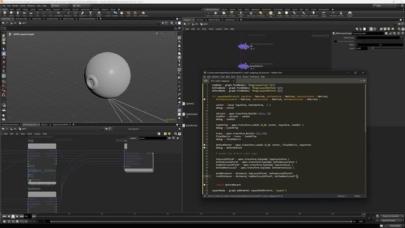Add a Sky Light from shelf
This screenshot has width=405, height=228.
(279, 13)
